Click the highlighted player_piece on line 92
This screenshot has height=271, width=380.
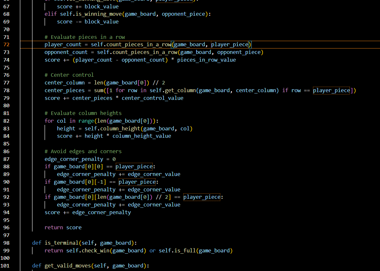[202, 197]
